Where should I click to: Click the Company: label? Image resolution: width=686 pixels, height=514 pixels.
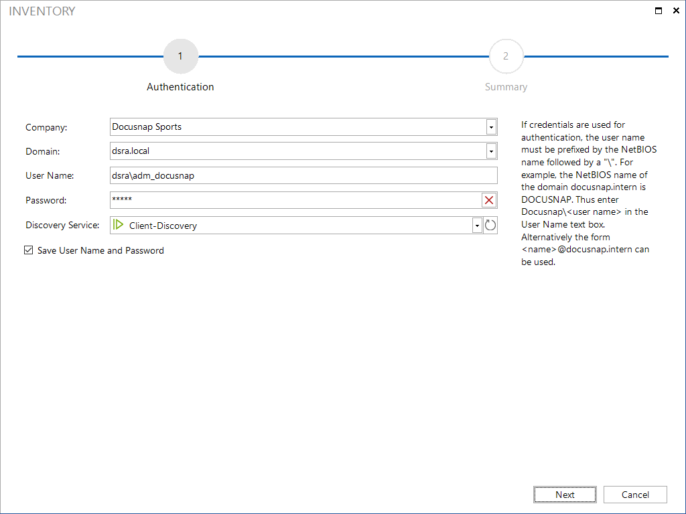(46, 127)
